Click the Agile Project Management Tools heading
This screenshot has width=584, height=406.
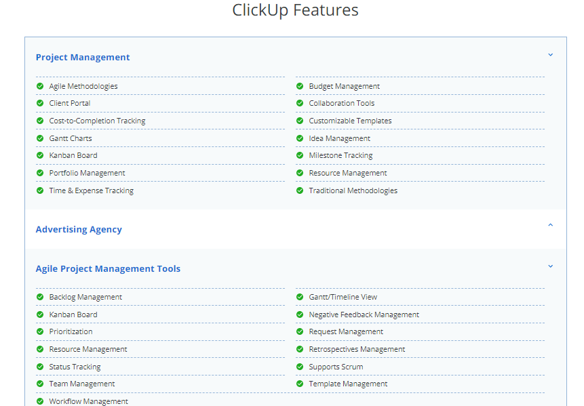pyautogui.click(x=108, y=269)
